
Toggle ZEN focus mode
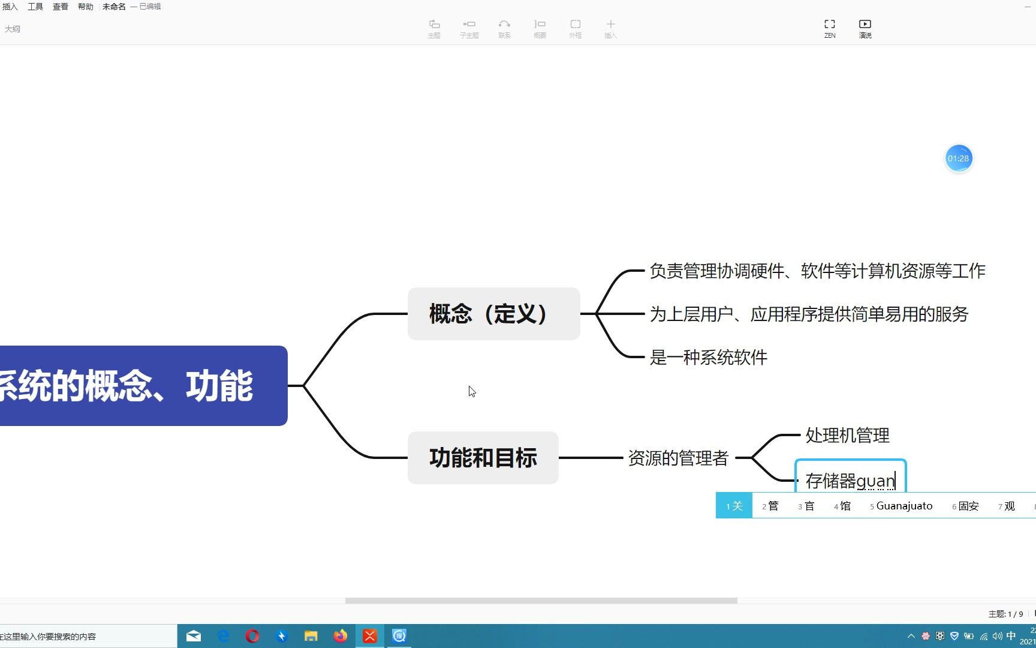pos(830,28)
